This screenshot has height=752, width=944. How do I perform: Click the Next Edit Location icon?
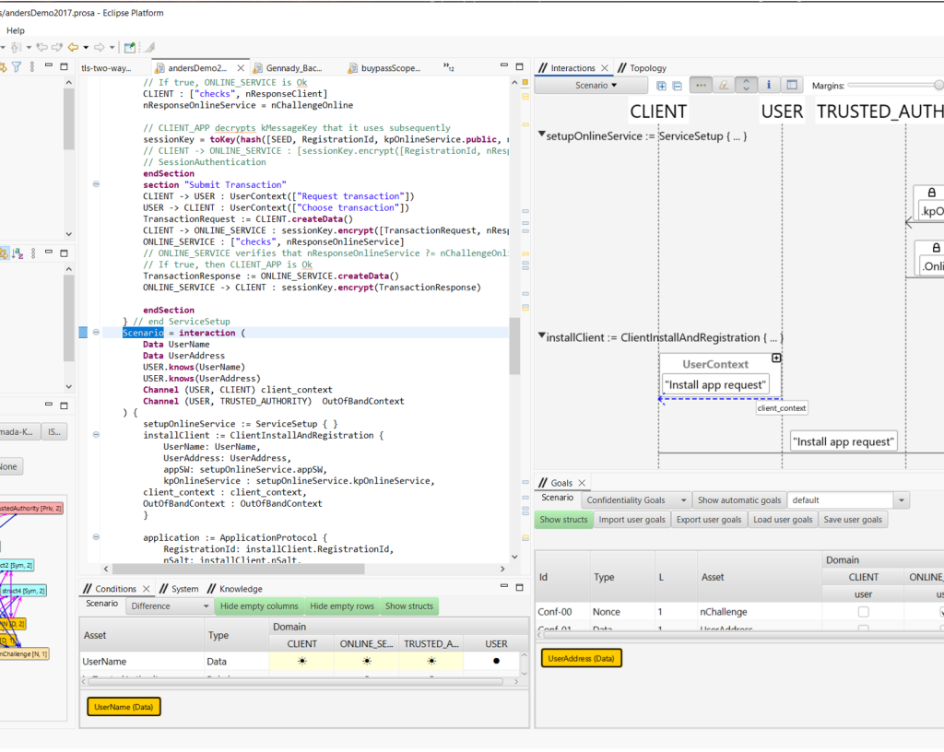[57, 47]
